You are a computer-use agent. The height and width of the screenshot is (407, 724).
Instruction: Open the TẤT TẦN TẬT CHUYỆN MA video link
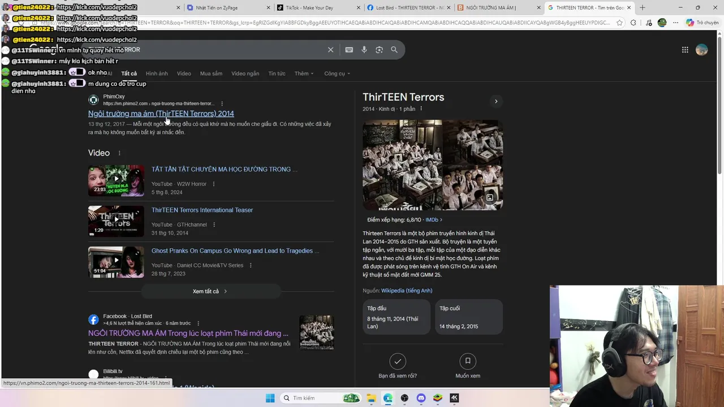(x=224, y=170)
